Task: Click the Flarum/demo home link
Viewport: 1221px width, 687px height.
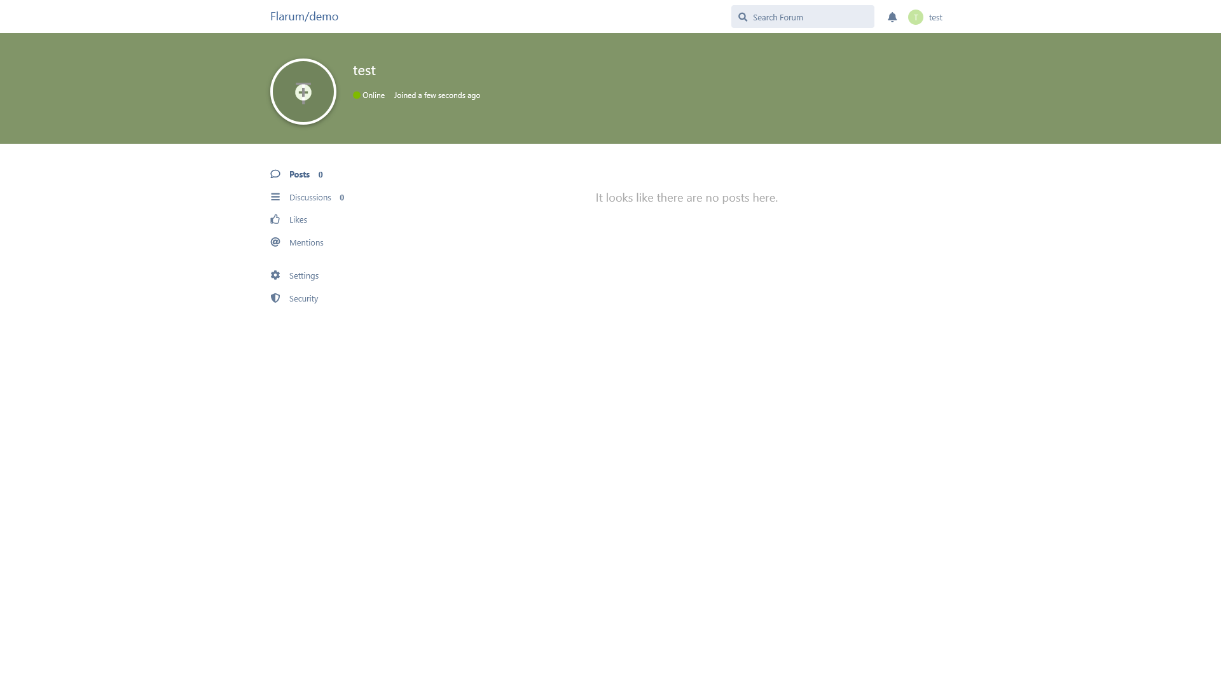Action: pyautogui.click(x=304, y=17)
